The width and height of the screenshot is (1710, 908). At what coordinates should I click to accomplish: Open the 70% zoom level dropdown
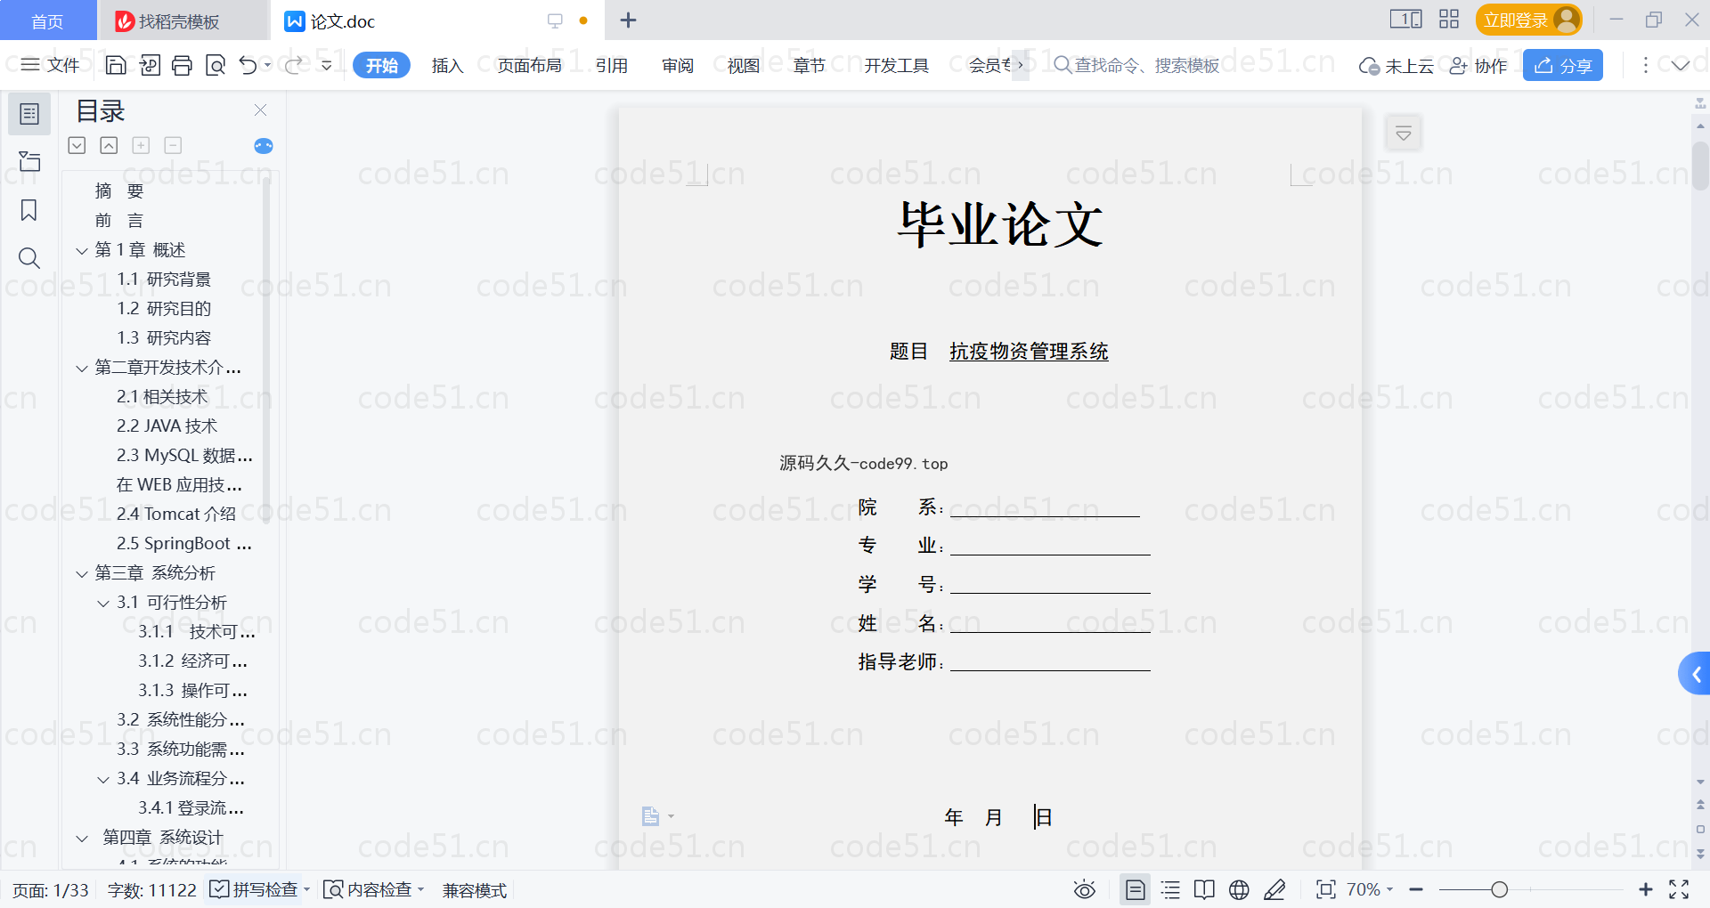point(1370,889)
